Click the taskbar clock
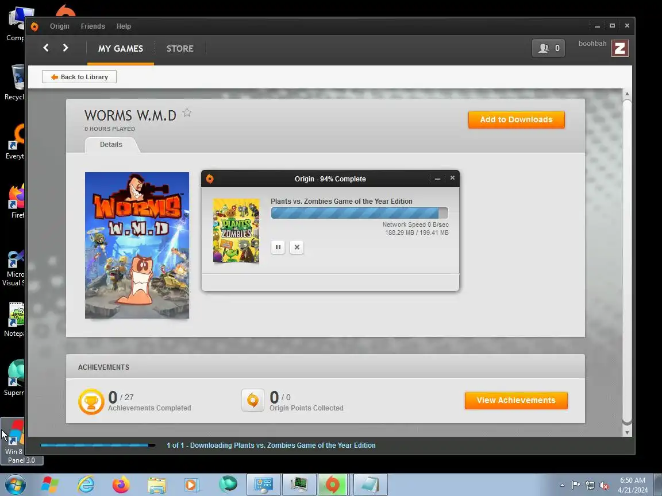The width and height of the screenshot is (662, 496). coord(633,485)
